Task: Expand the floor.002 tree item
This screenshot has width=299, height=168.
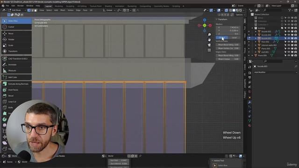Action: (256, 42)
